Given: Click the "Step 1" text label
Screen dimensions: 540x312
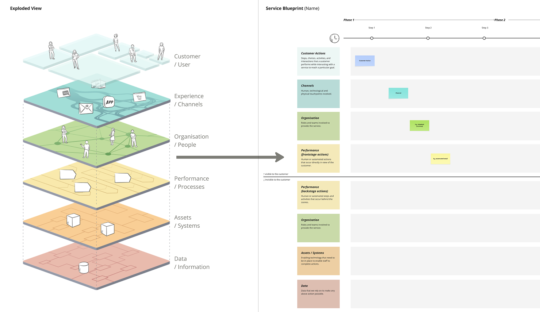Looking at the screenshot, I should click(372, 28).
